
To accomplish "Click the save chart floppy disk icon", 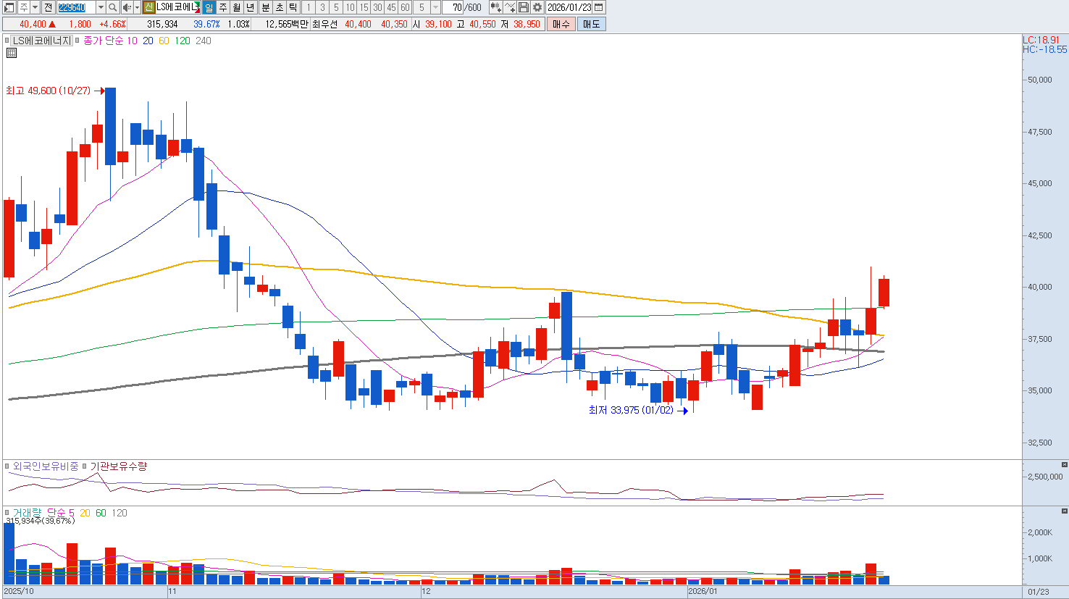I will pos(524,7).
